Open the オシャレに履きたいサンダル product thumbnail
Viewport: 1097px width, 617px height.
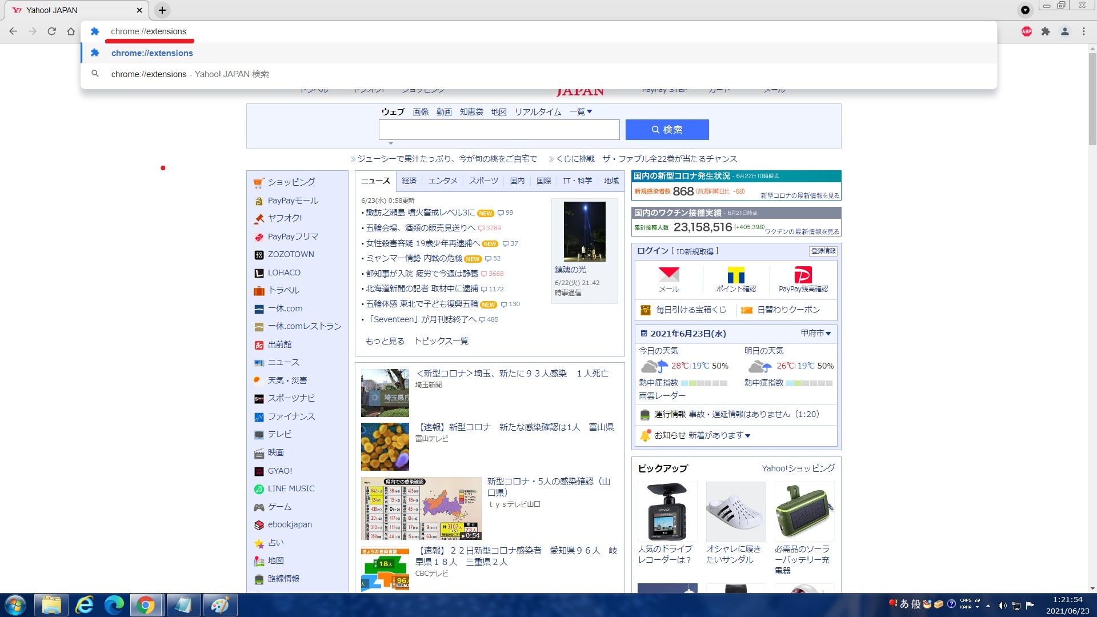click(x=735, y=511)
